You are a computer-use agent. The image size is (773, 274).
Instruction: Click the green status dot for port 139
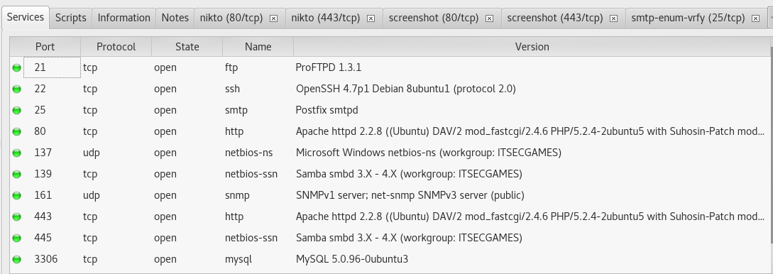coord(16,174)
